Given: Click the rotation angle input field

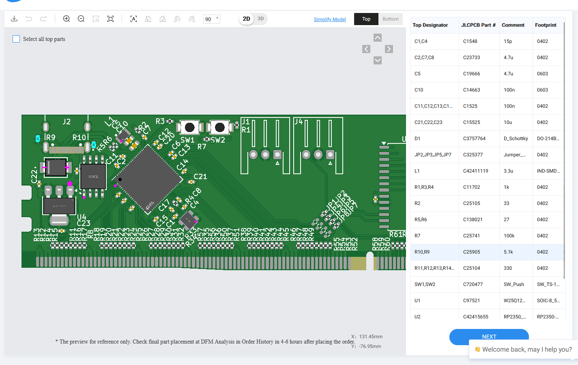Looking at the screenshot, I should [x=210, y=19].
